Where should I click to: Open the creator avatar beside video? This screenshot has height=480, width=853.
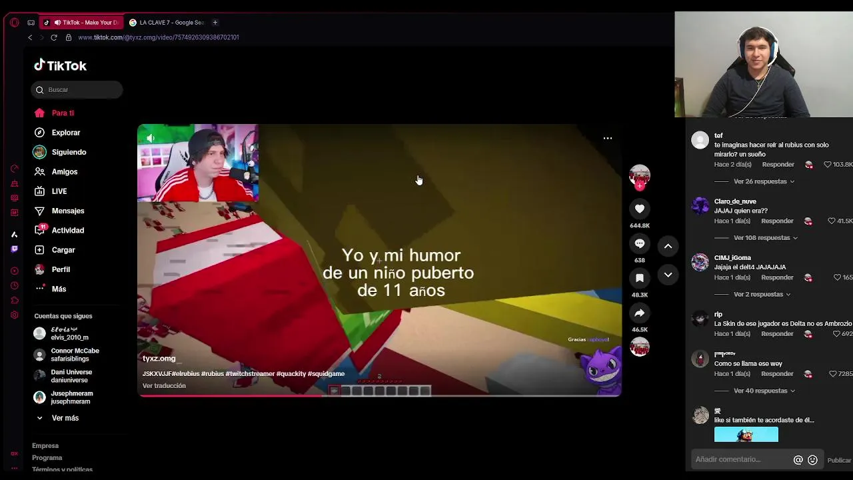[x=640, y=175]
